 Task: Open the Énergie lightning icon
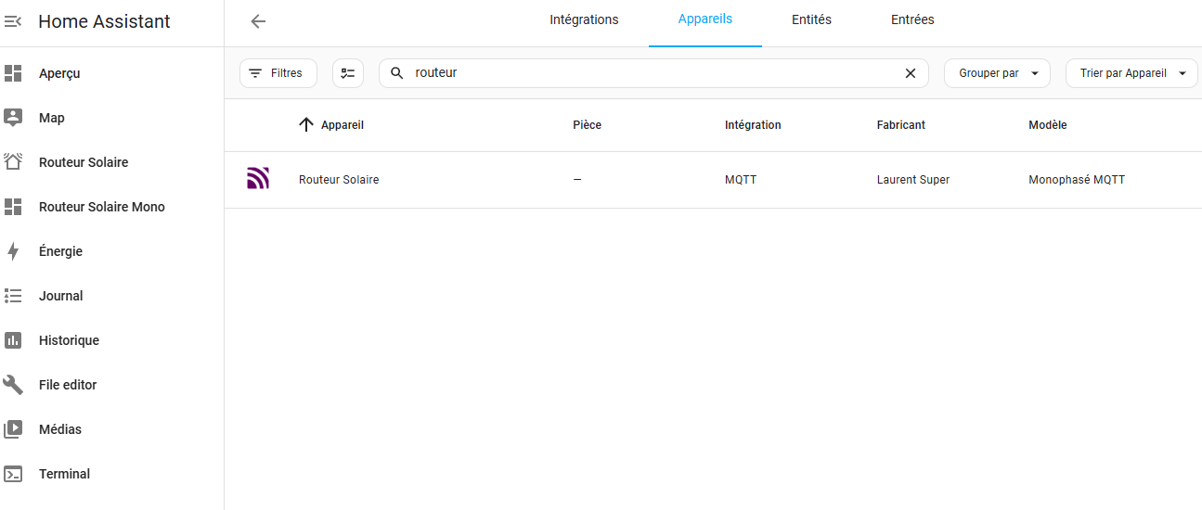click(x=13, y=251)
